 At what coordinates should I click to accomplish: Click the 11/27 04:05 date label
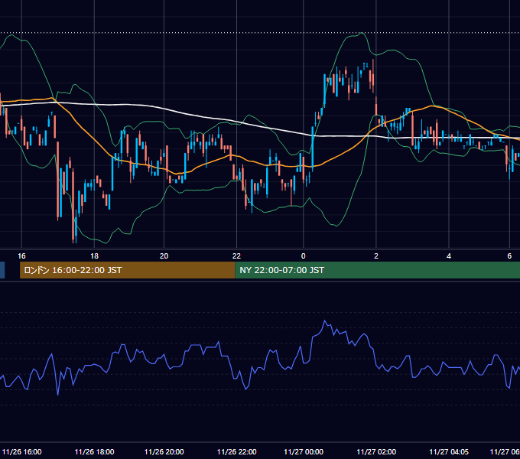[x=449, y=451]
